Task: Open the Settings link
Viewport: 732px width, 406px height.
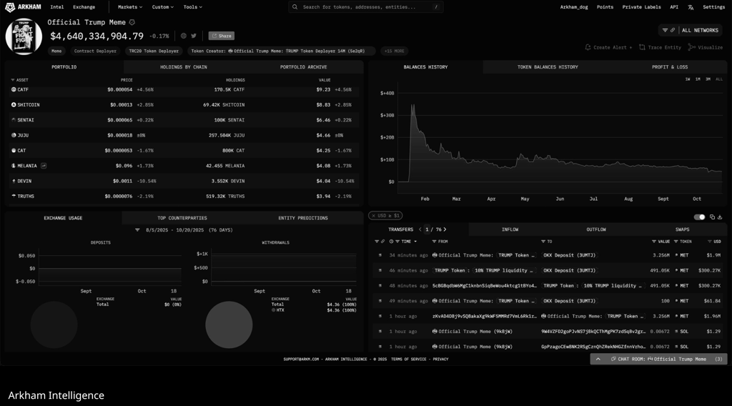Action: point(714,7)
